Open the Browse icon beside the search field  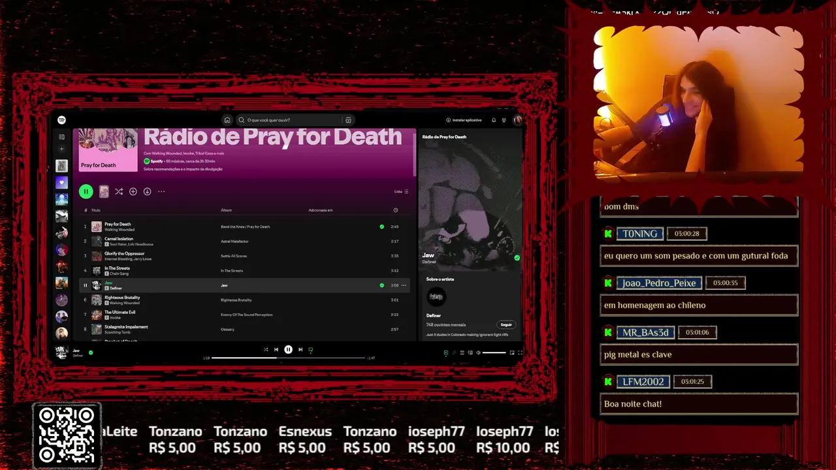348,120
